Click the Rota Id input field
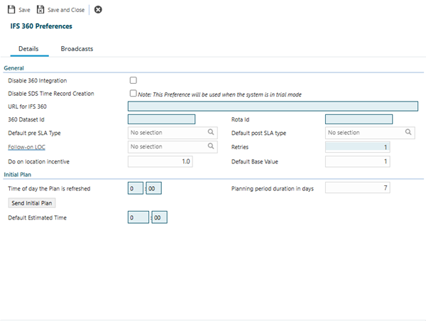The height and width of the screenshot is (321, 426). point(359,119)
